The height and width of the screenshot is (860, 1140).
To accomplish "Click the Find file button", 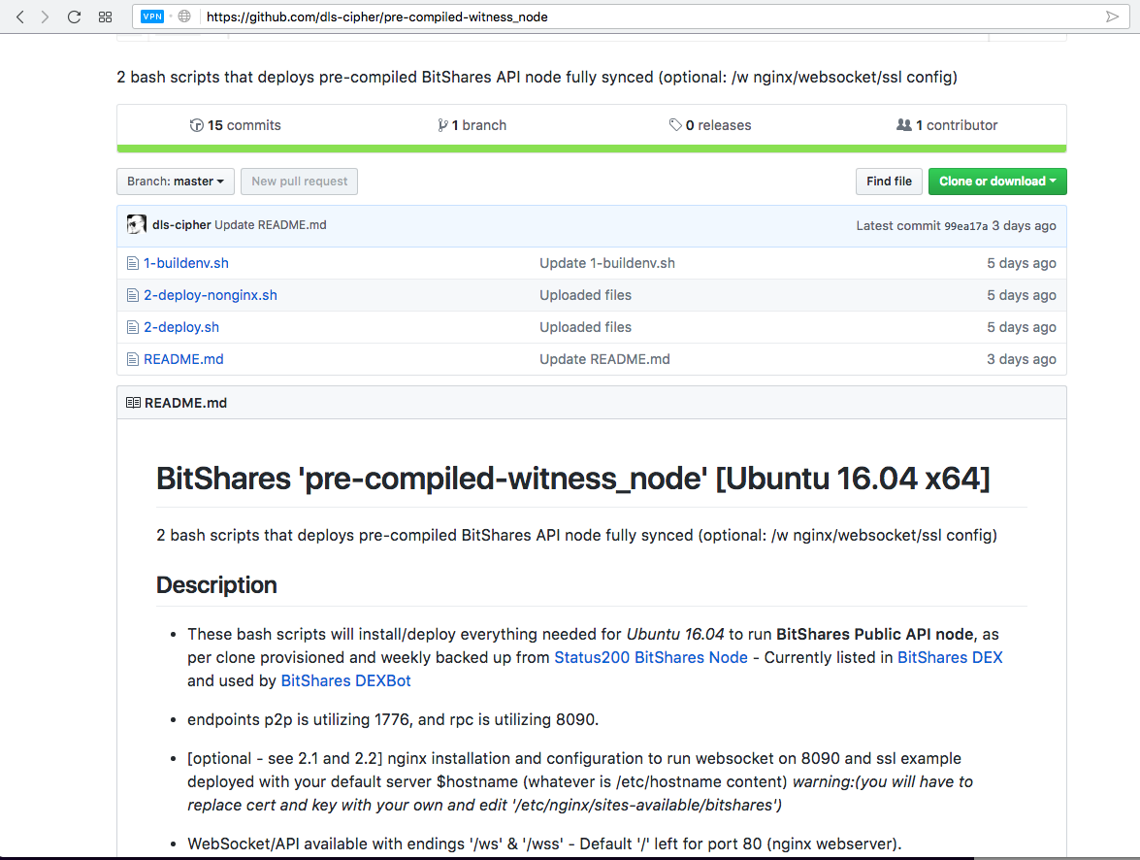I will (x=889, y=182).
